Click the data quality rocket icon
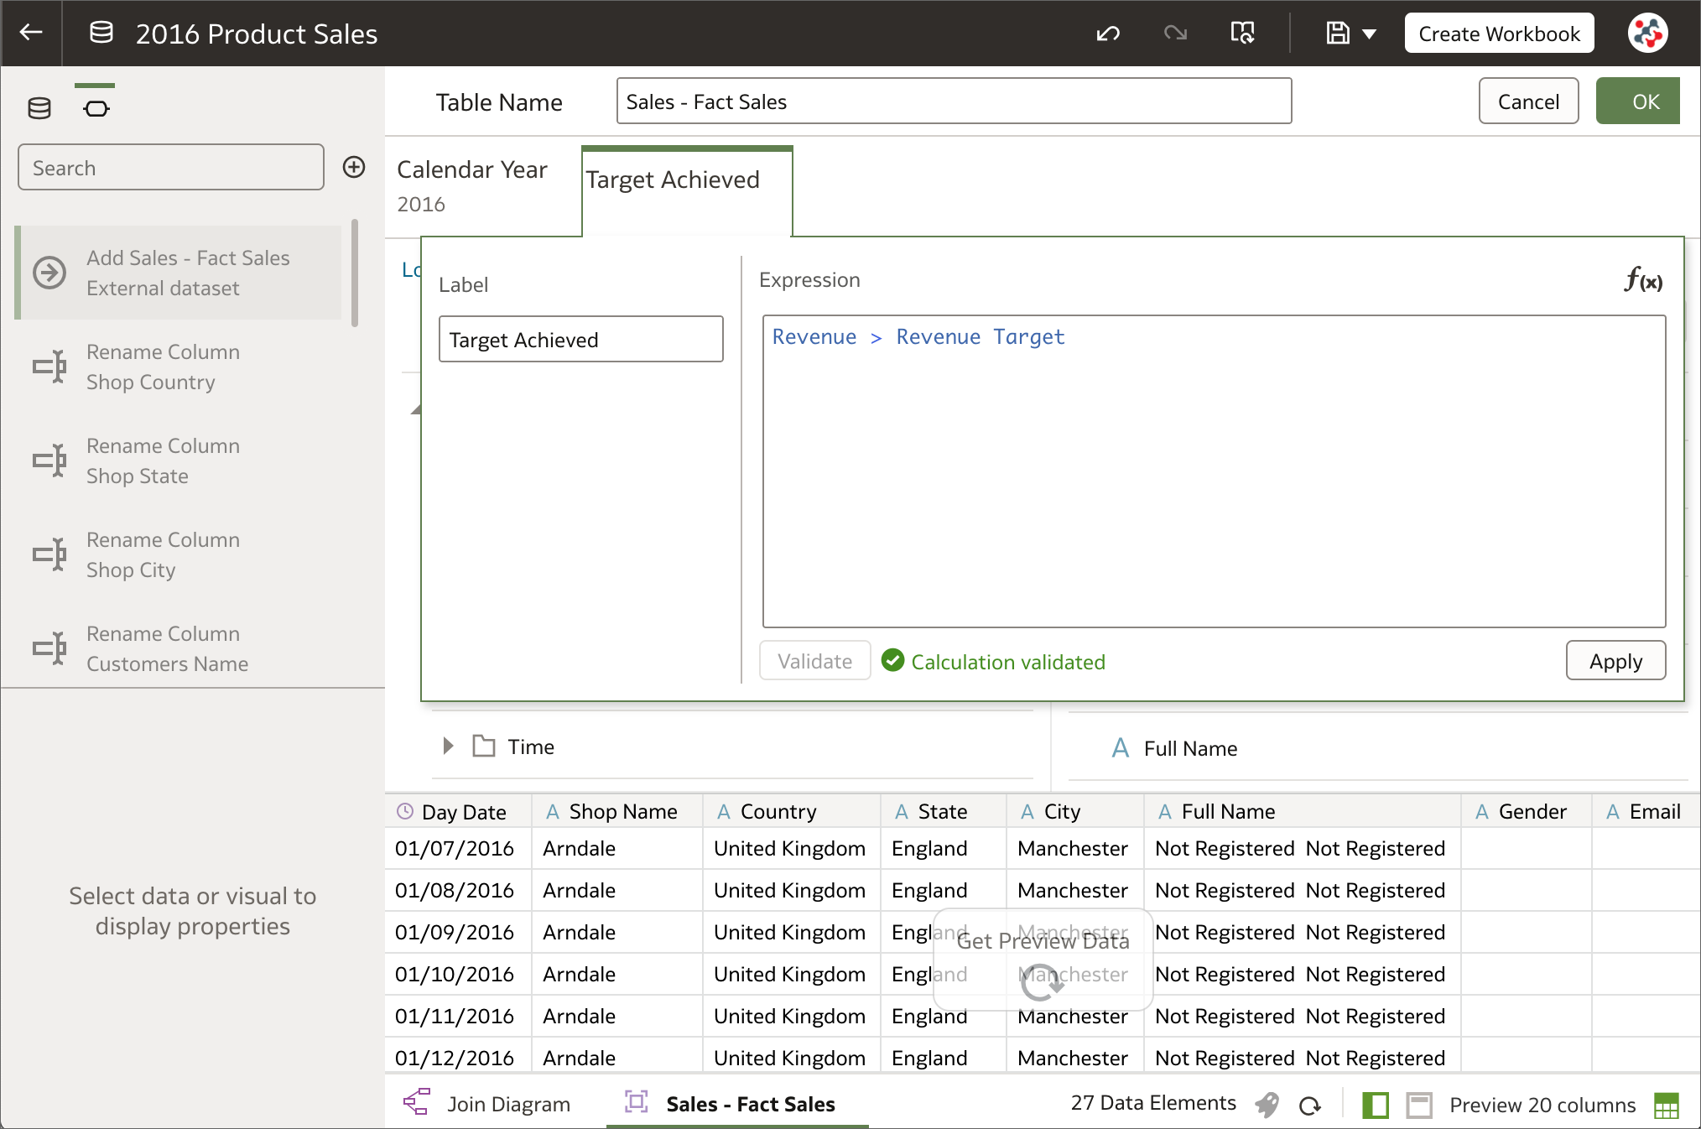The width and height of the screenshot is (1701, 1129). pyautogui.click(x=1267, y=1105)
